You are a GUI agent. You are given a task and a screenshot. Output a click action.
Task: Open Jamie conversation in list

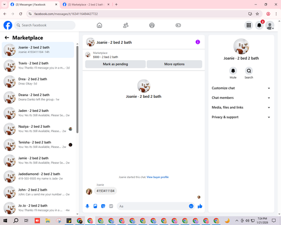(x=38, y=160)
